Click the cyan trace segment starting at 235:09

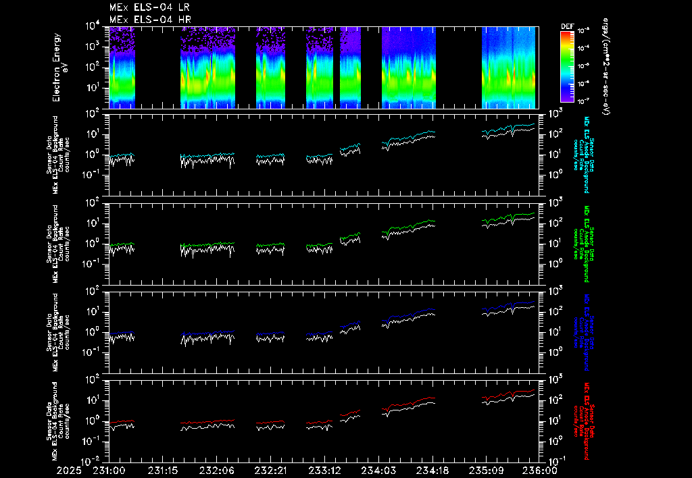tap(508, 128)
